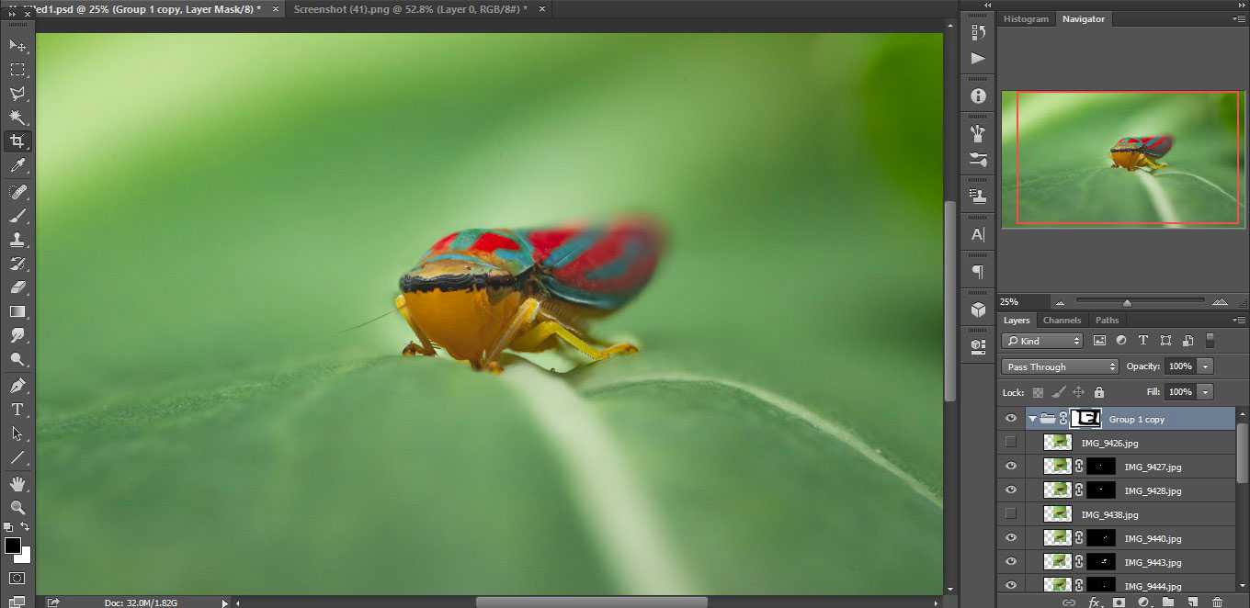Open the Opacity slider dropdown arrow

1205,366
